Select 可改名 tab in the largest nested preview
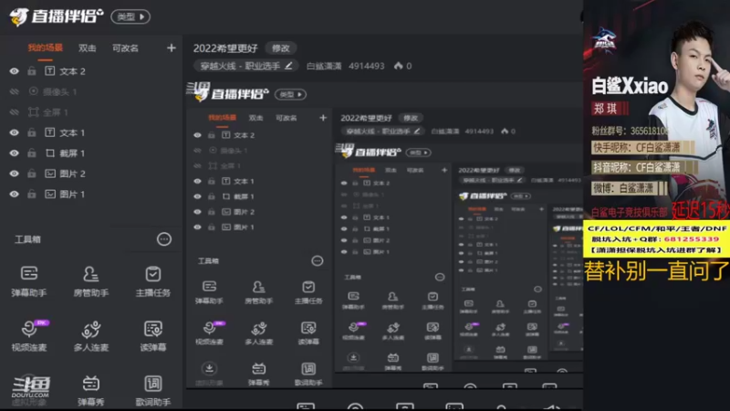This screenshot has width=730, height=411. tap(287, 118)
